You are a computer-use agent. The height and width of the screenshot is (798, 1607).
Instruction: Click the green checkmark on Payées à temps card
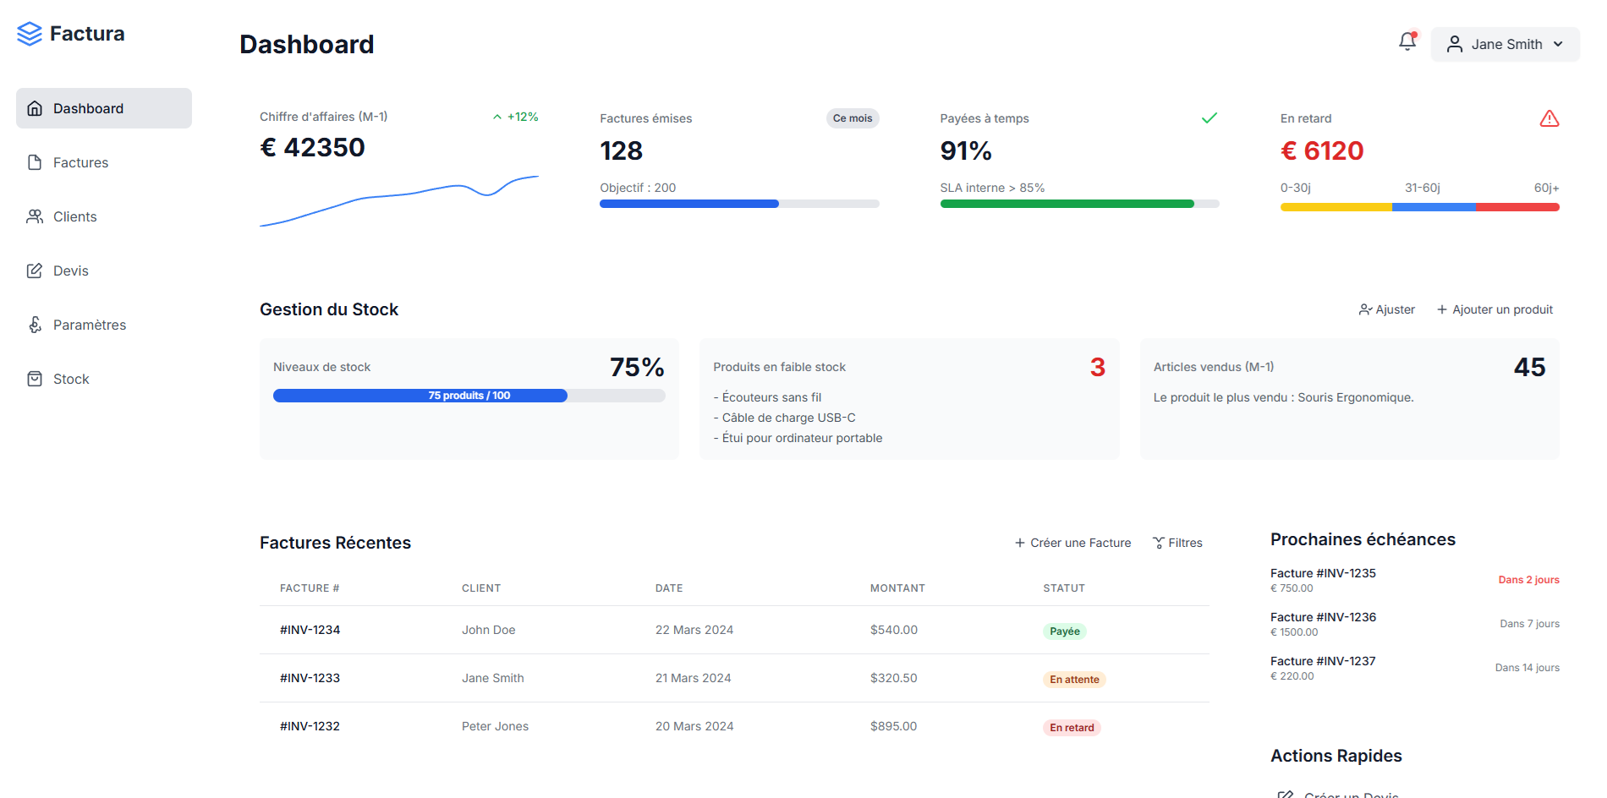tap(1209, 118)
